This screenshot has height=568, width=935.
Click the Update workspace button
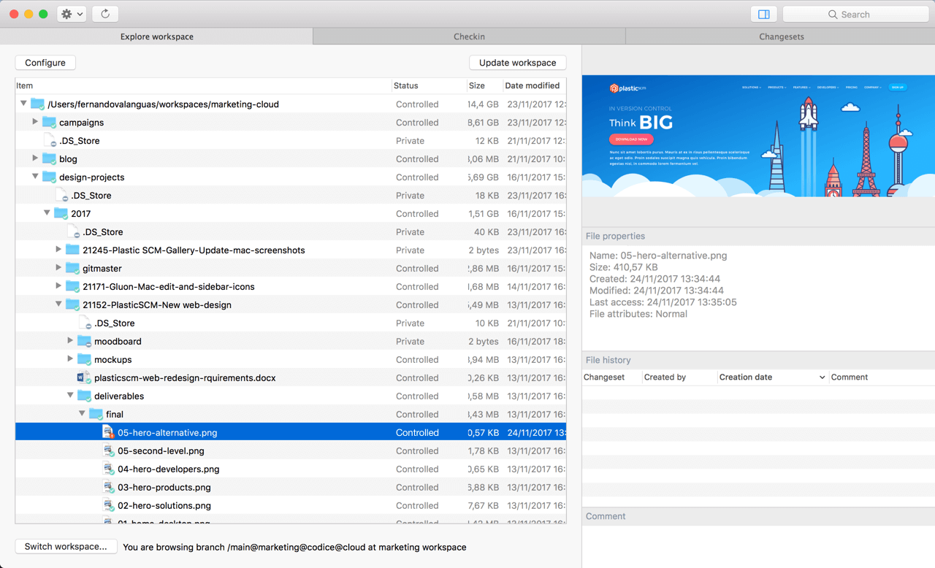point(517,63)
